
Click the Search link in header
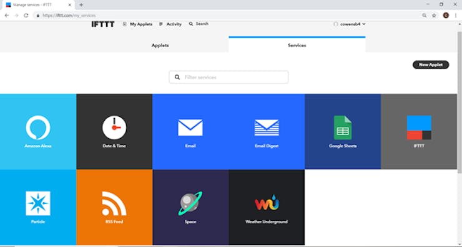tap(199, 24)
